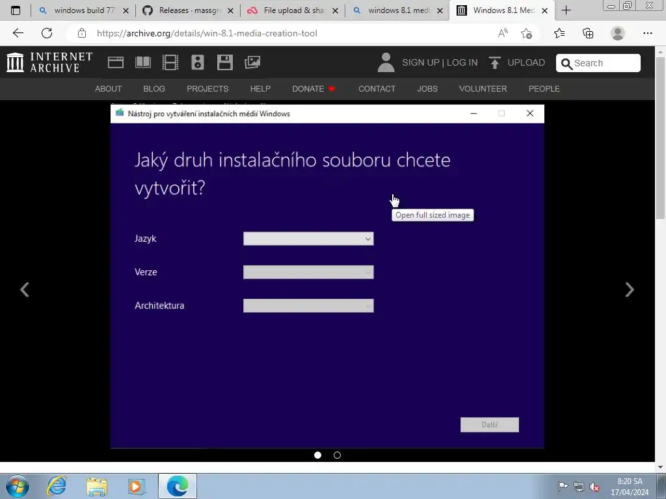Show the next image with right chevron
This screenshot has height=499, width=666.
[630, 290]
